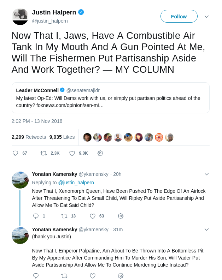Reply to the Emperor Palpatine tweet

pyautogui.click(x=36, y=276)
